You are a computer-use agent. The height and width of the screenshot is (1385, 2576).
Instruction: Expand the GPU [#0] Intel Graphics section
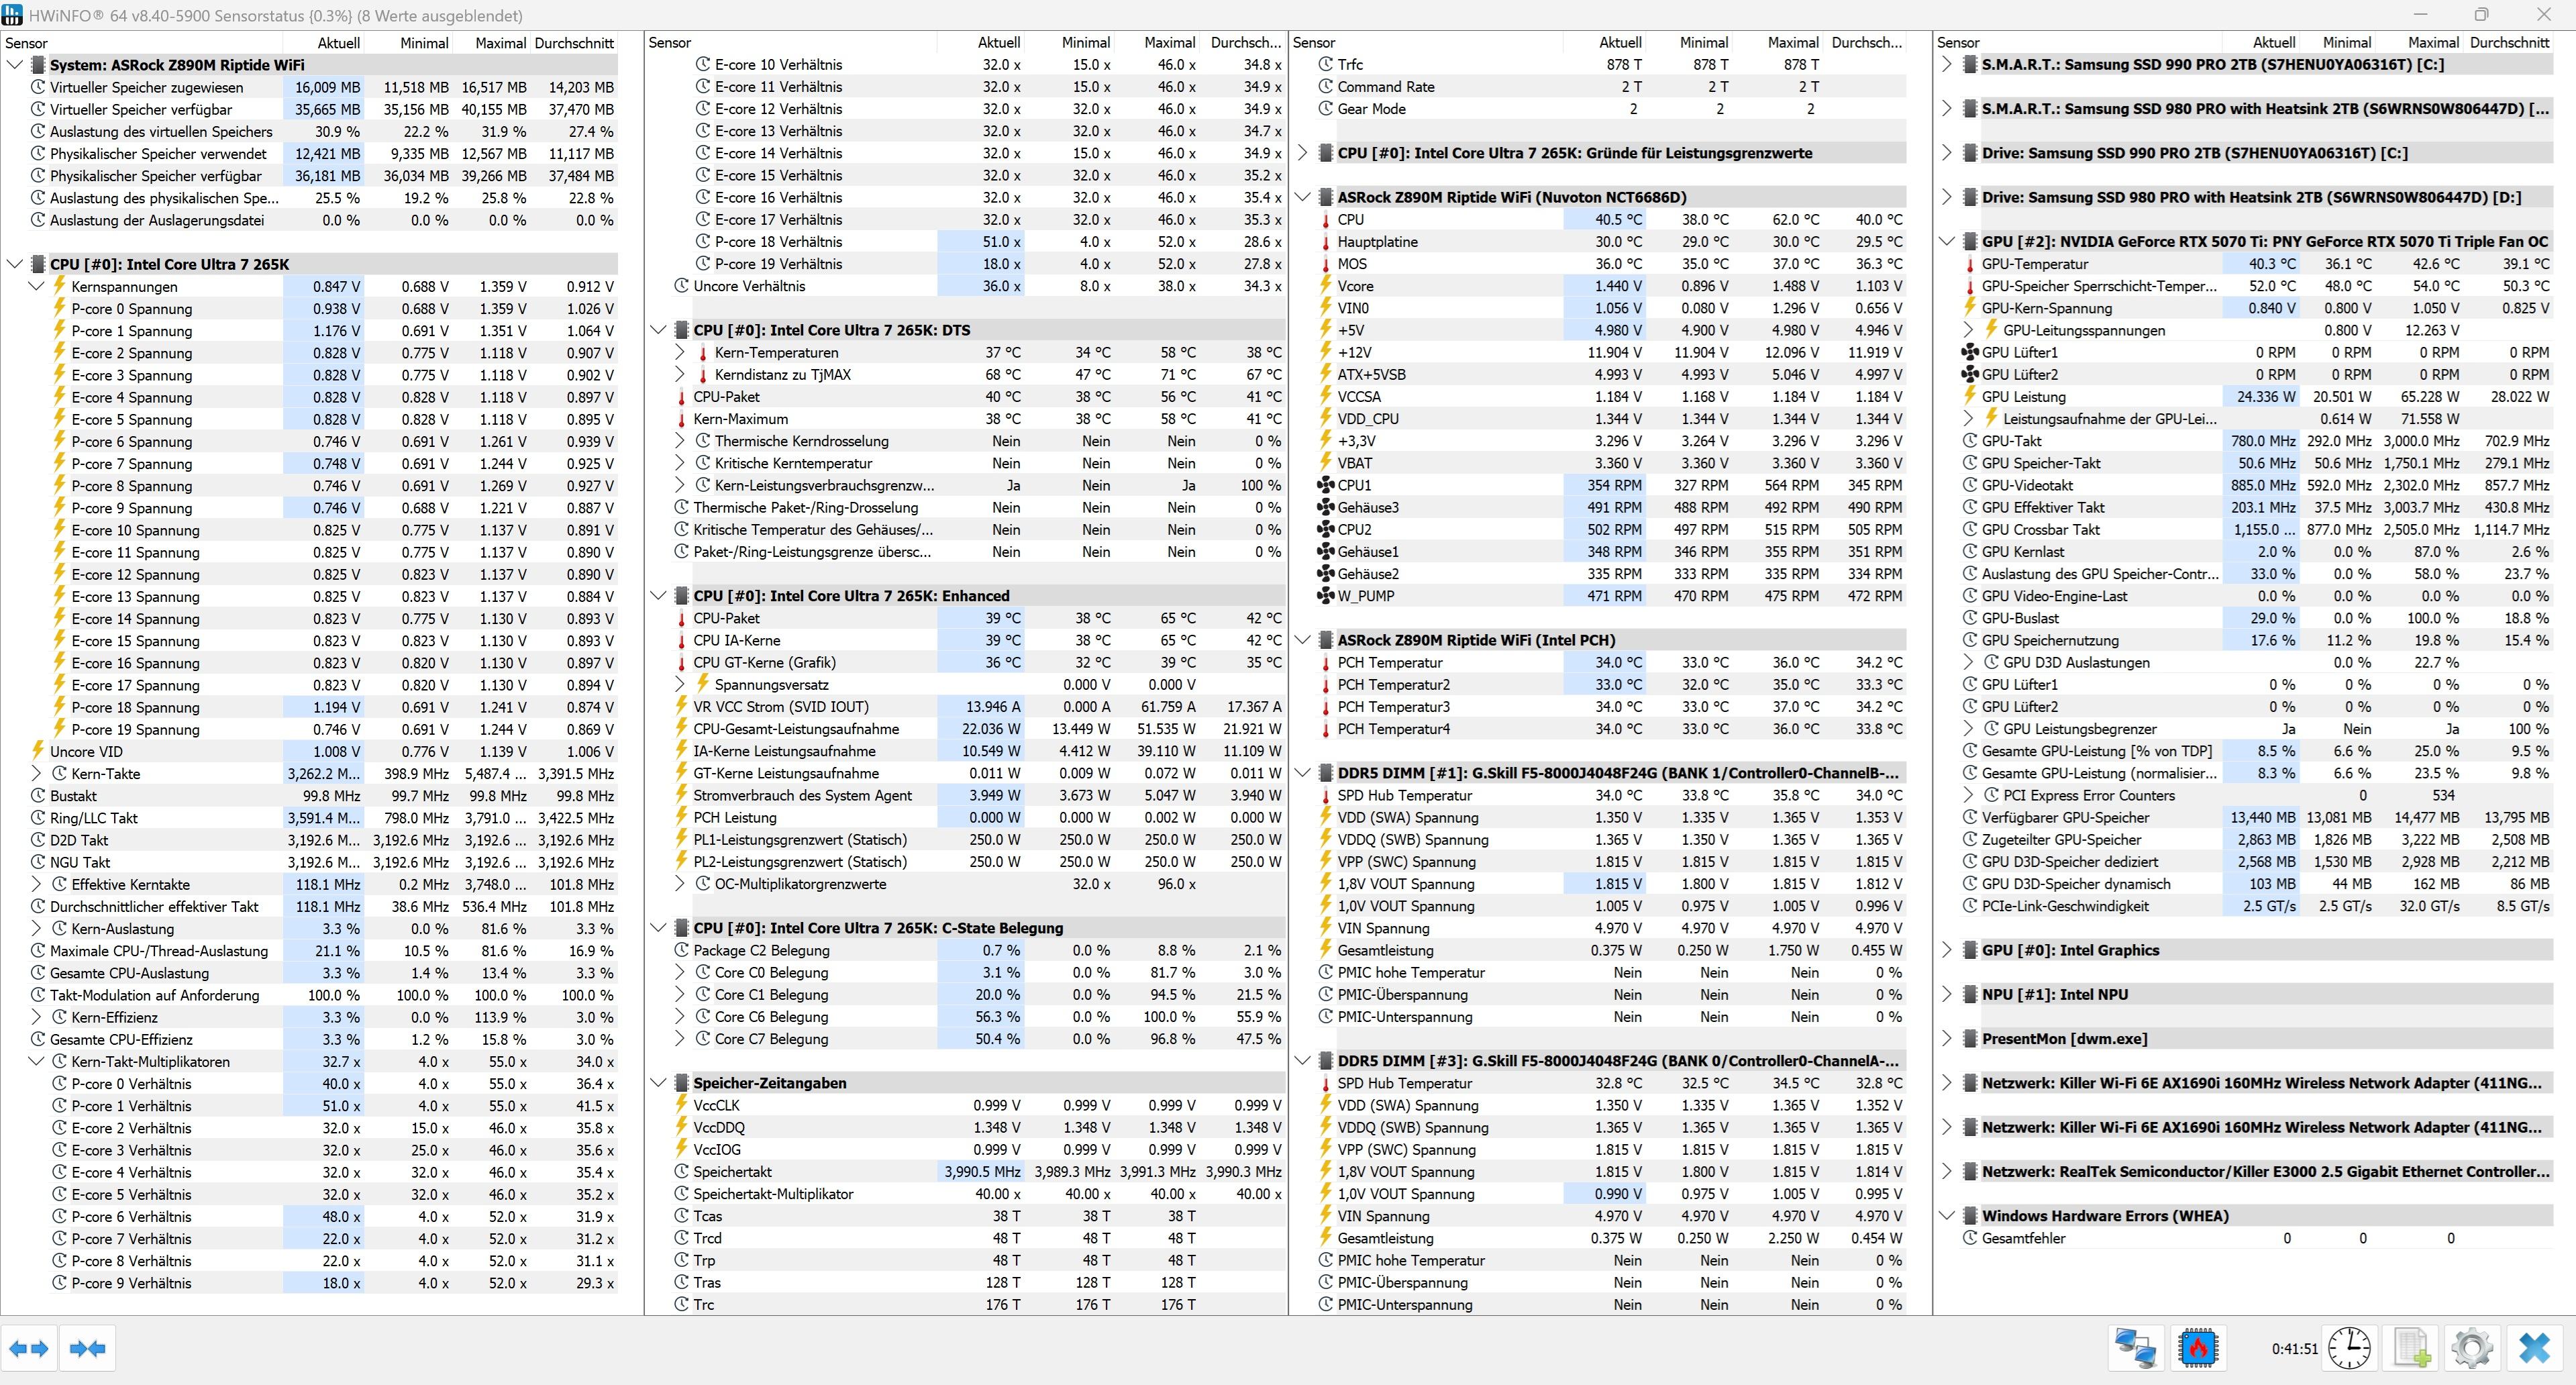[x=1946, y=950]
